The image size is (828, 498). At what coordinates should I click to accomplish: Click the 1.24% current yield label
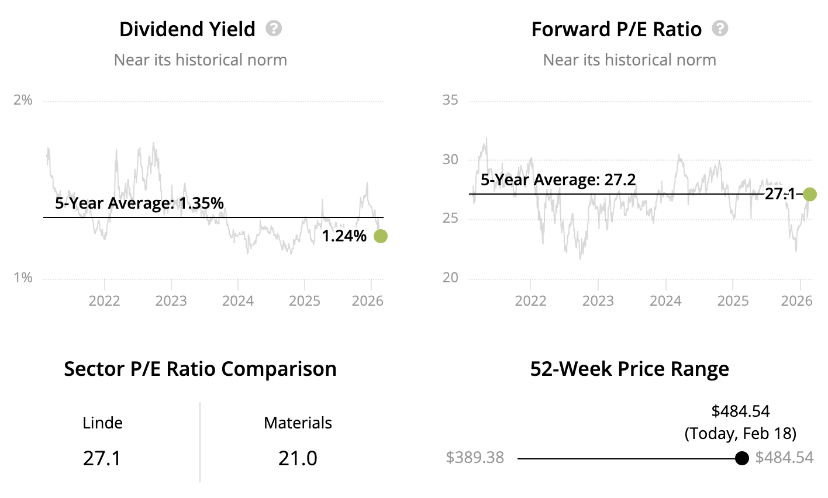tap(344, 236)
